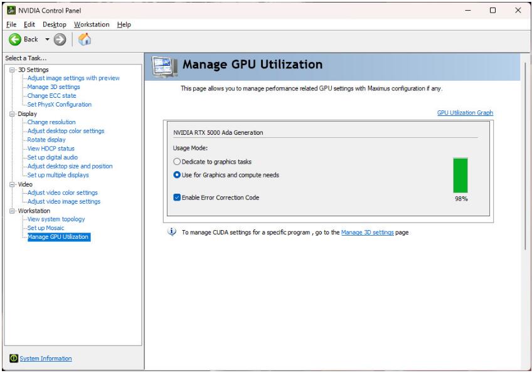
Task: Follow the Manage 3D settings link
Action: click(367, 233)
